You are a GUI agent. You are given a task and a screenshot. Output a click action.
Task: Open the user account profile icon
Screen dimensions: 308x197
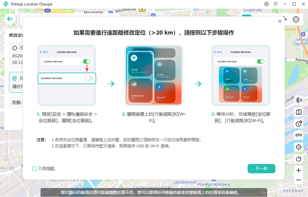point(266,4)
